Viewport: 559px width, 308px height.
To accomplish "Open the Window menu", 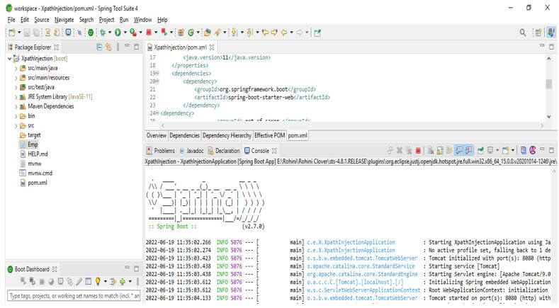I will 142,20.
